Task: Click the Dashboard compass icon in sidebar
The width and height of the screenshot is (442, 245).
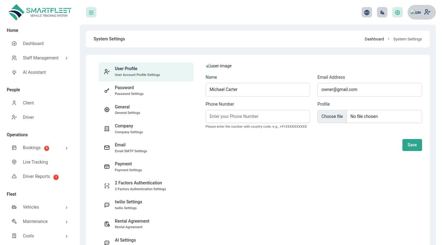Action: tap(14, 44)
